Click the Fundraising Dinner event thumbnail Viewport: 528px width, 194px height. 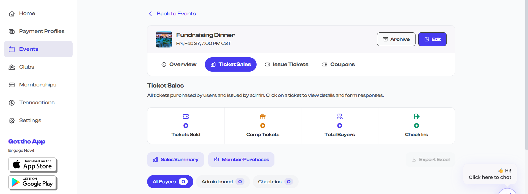[164, 39]
